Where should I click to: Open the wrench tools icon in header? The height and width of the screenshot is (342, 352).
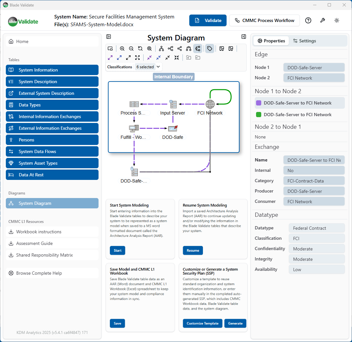click(323, 20)
